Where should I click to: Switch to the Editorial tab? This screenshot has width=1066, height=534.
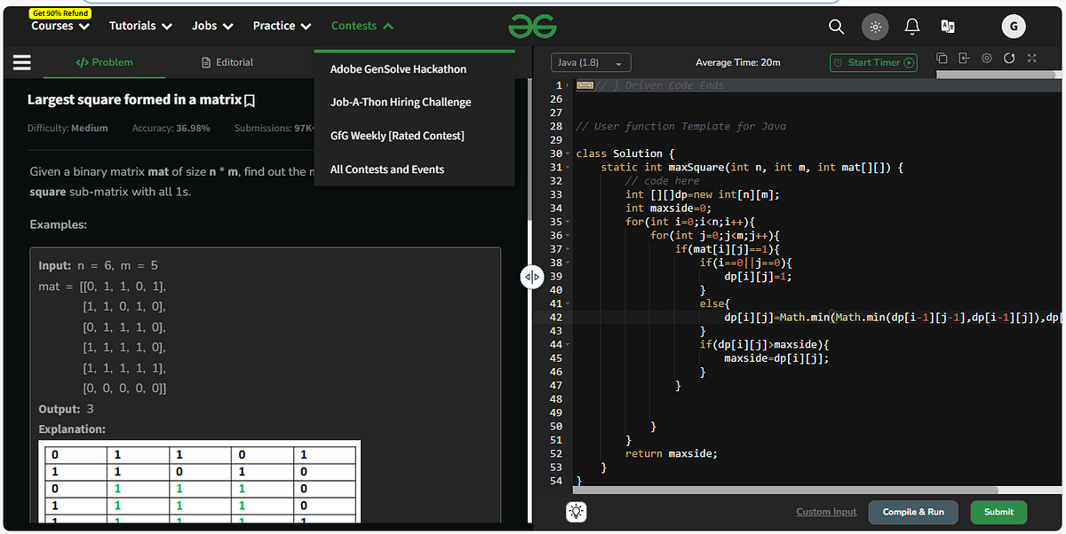(229, 62)
